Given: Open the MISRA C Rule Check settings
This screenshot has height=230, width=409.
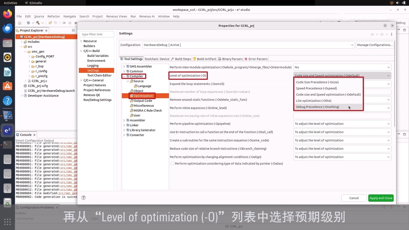Looking at the screenshot, I should (x=148, y=110).
